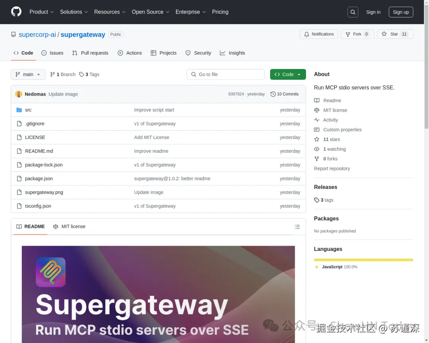Open commit 'supergateway@1.0.2: better readme'

[172, 178]
